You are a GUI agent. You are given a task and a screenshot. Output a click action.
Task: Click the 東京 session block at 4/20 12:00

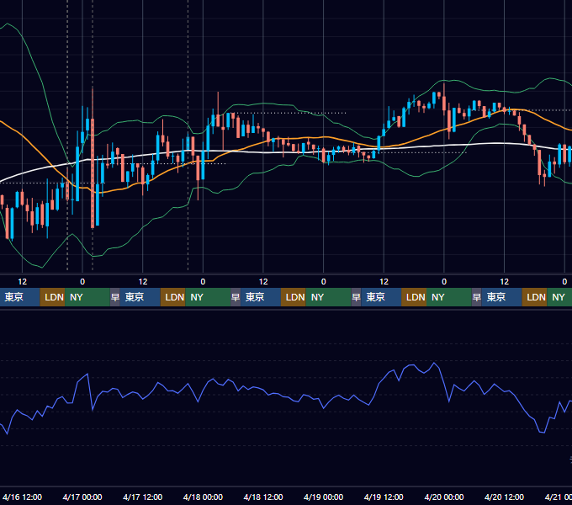click(x=501, y=297)
